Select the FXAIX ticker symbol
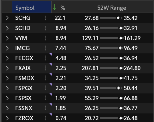The image size is (154, 122). click(x=23, y=68)
